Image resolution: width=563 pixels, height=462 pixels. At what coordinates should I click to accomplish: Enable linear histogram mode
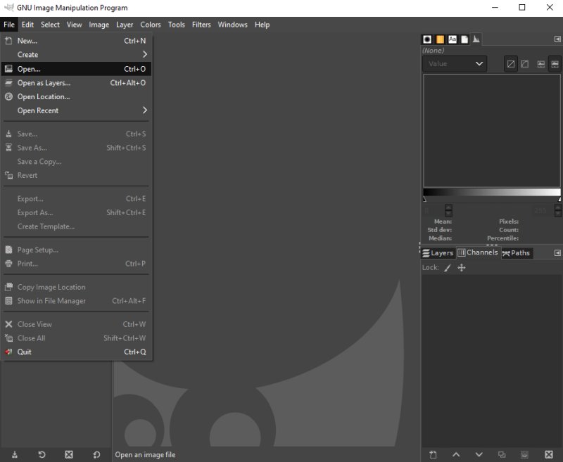[511, 64]
